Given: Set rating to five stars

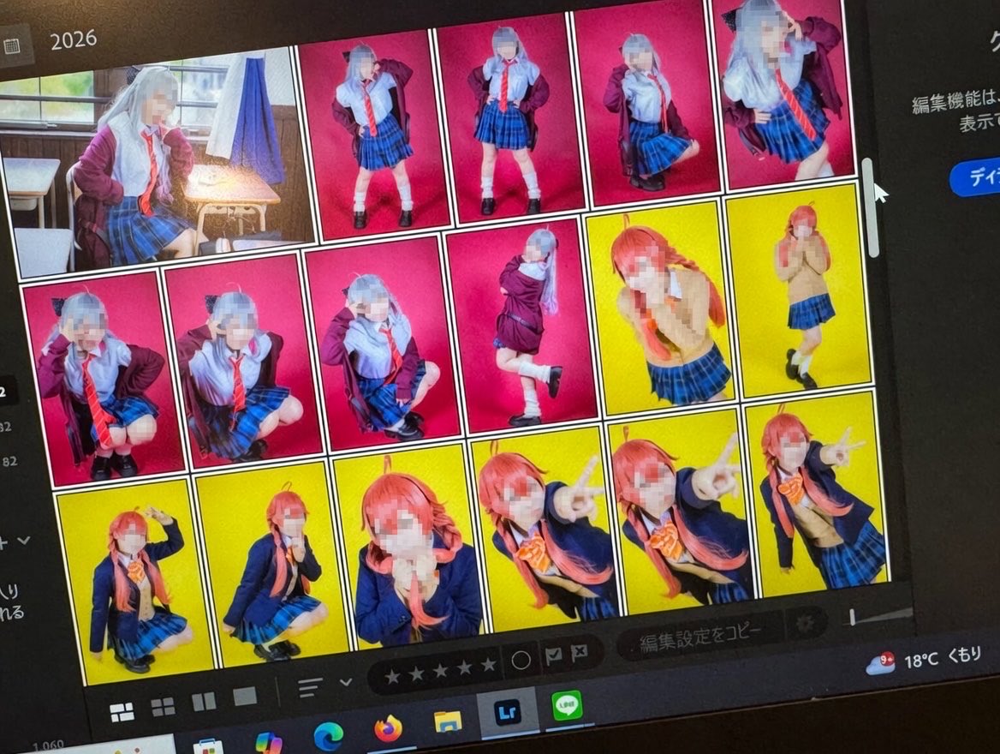Looking at the screenshot, I should point(489,664).
